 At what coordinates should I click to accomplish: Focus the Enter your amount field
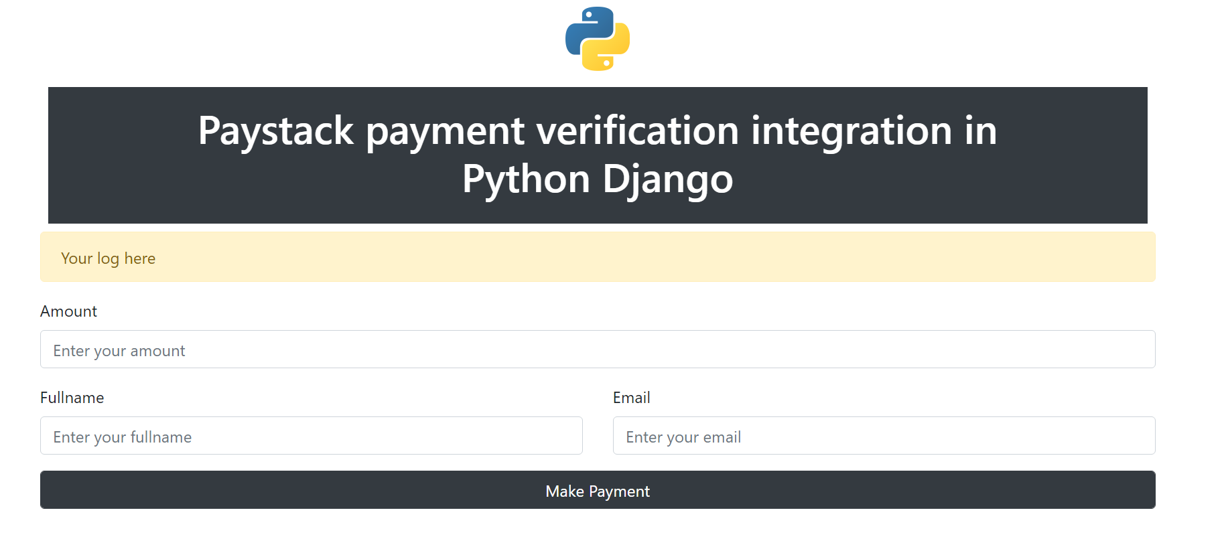coord(598,349)
